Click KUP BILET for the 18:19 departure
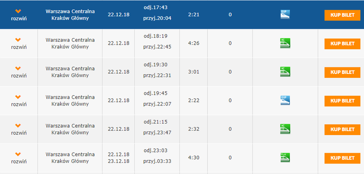 pyautogui.click(x=342, y=44)
